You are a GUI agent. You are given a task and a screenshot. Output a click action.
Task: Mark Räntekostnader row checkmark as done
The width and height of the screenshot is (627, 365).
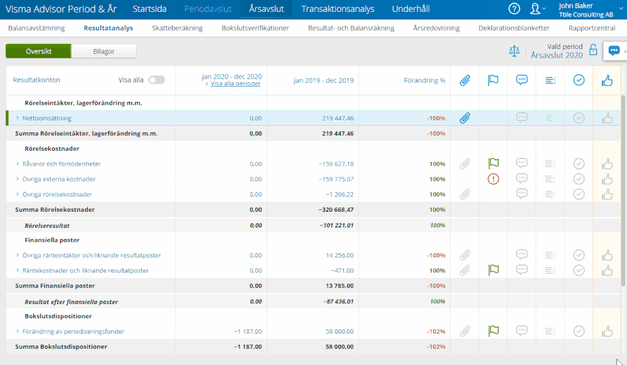coord(579,271)
